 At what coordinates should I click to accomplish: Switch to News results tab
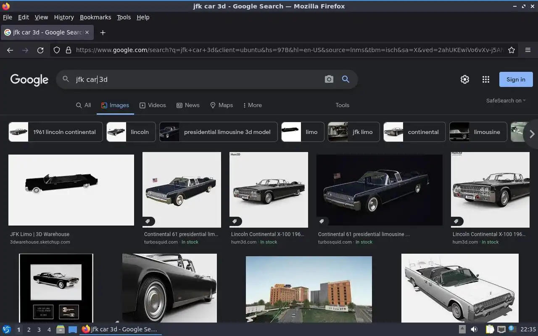point(188,105)
